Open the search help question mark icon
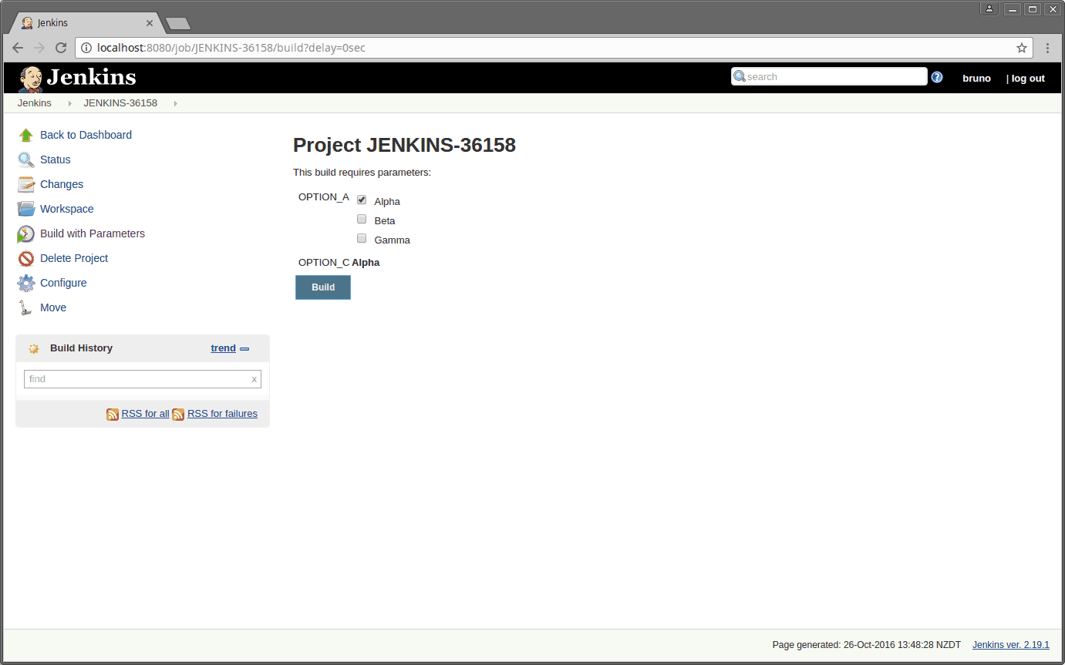The image size is (1065, 665). click(937, 77)
